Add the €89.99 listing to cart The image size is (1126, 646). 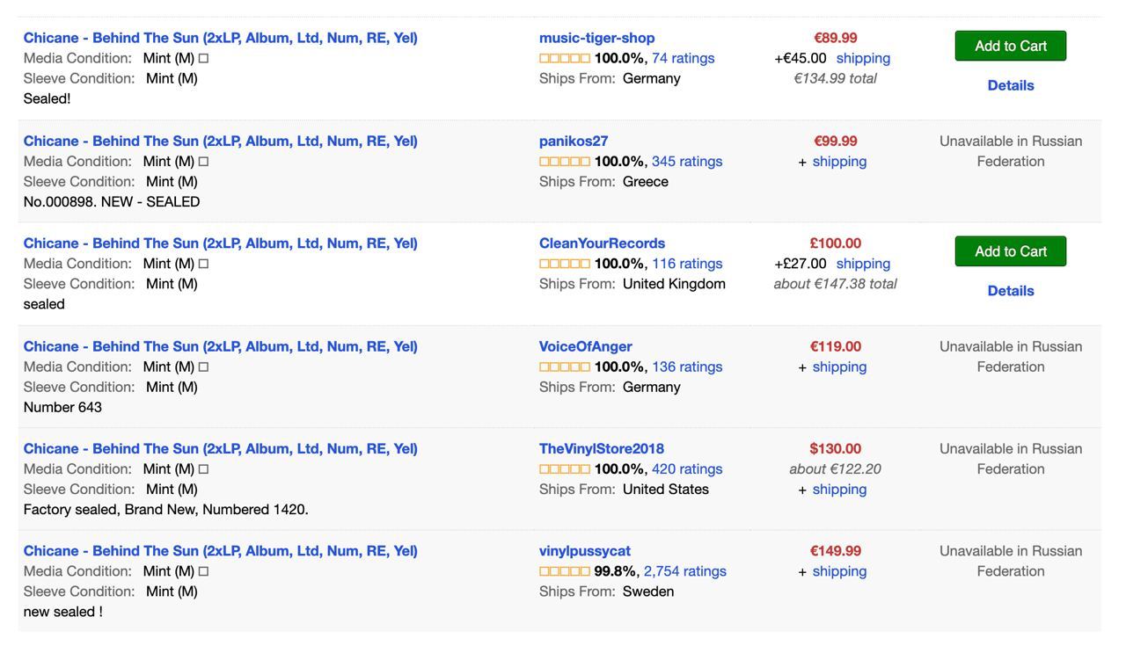(x=1011, y=46)
